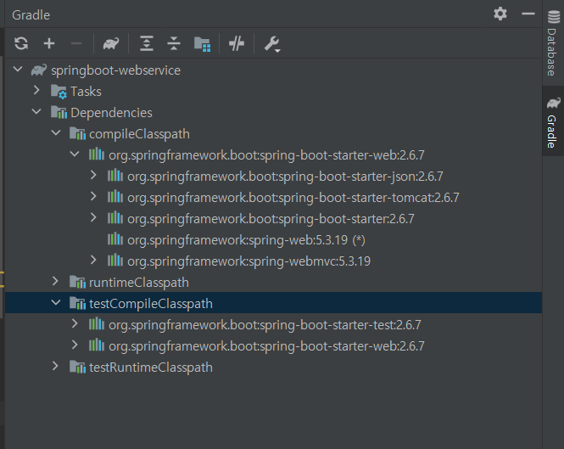
Task: Select spring-boot-starter-json:2.6.7 text
Action: 285,177
